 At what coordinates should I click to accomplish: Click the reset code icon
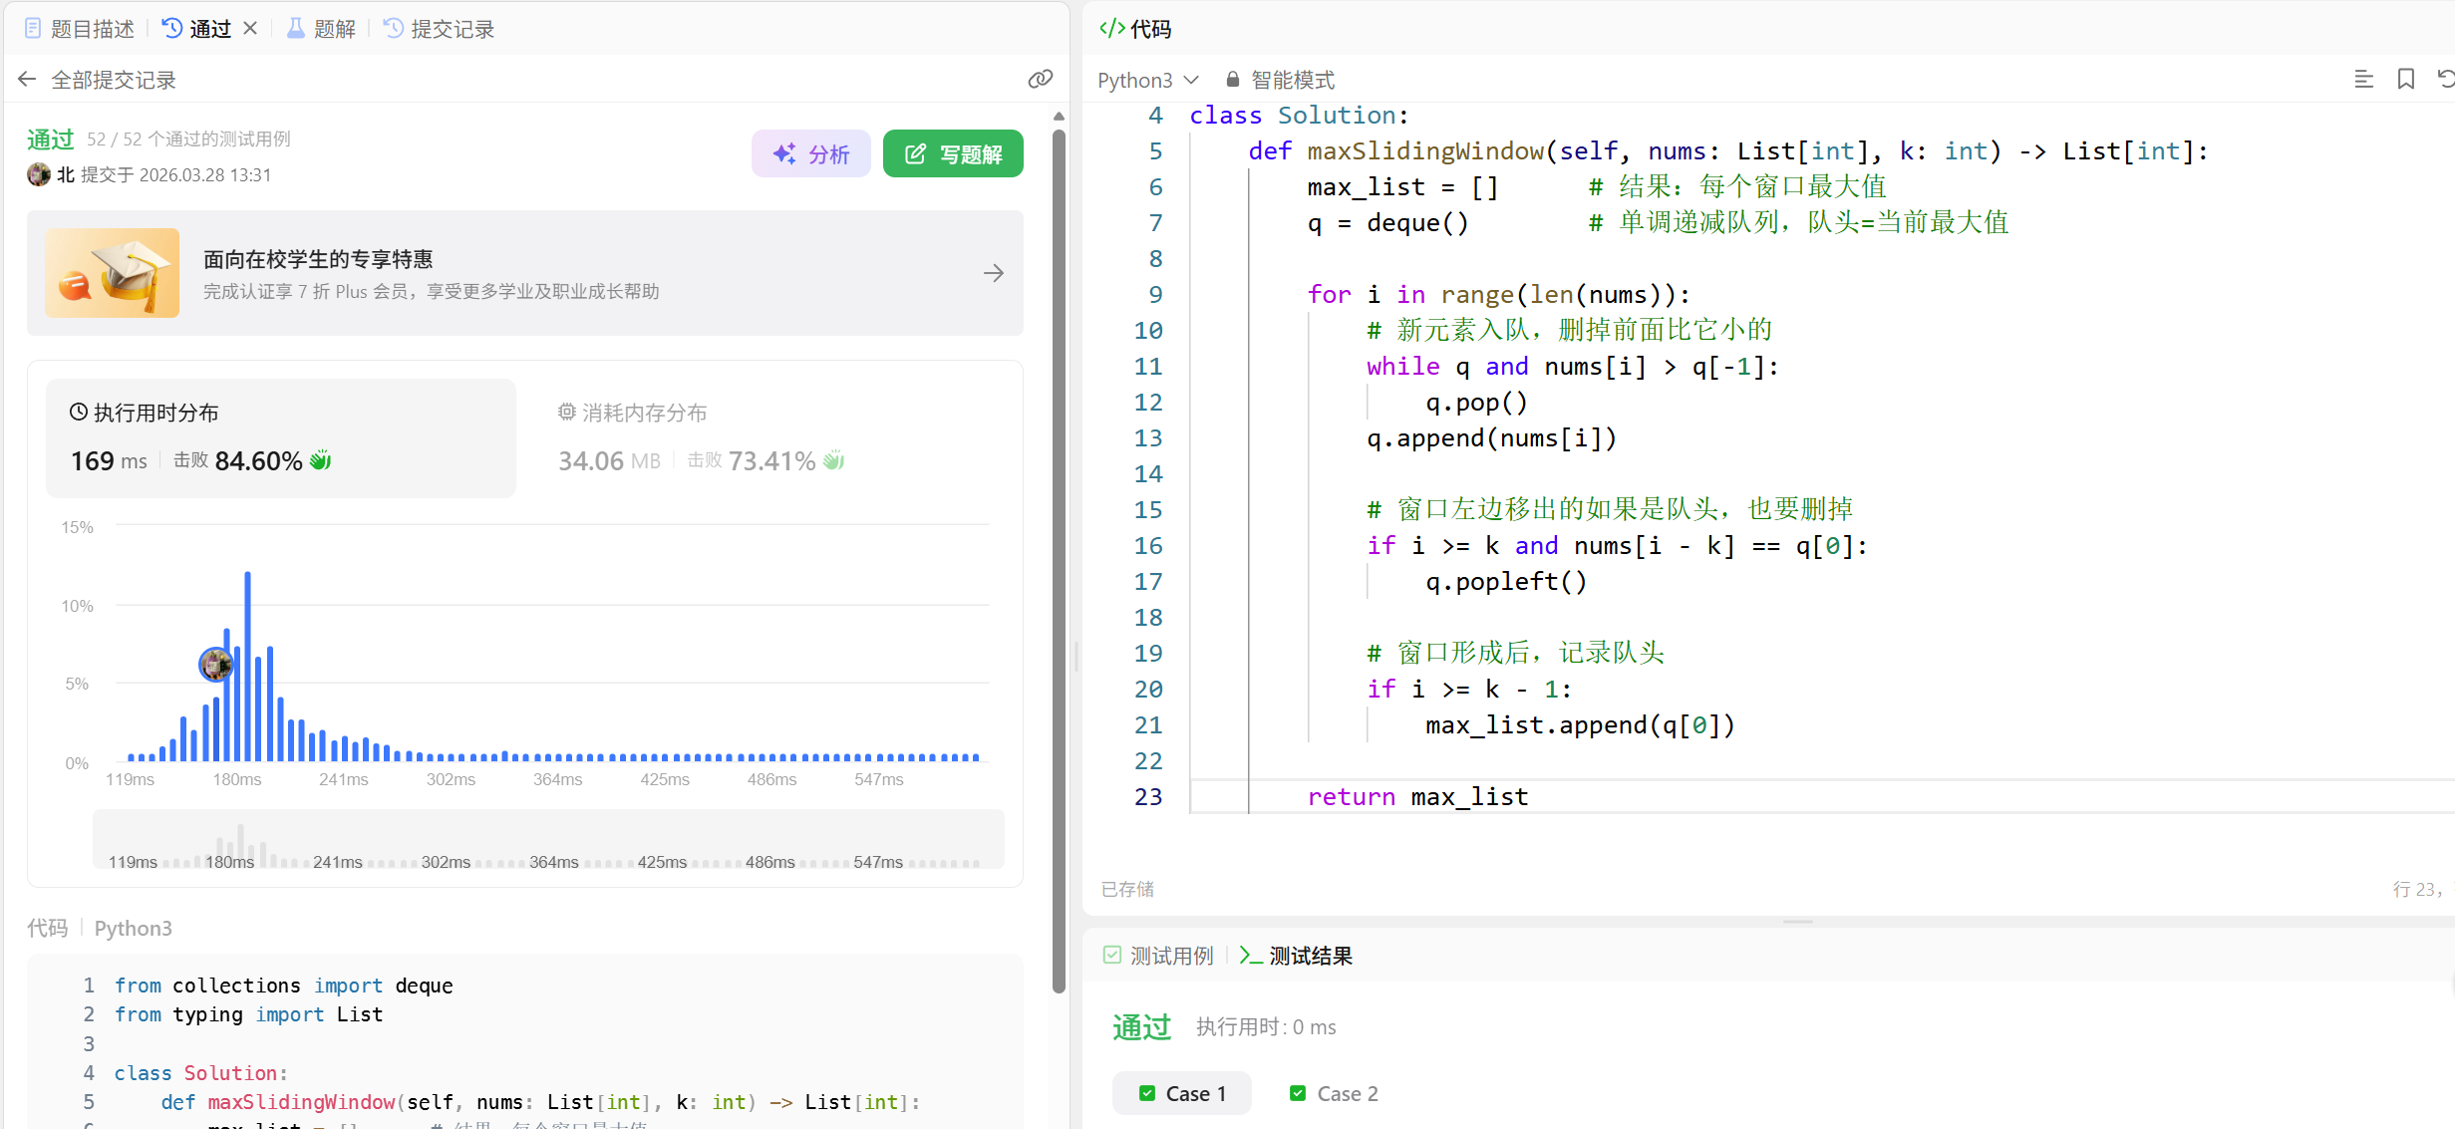tap(2445, 80)
